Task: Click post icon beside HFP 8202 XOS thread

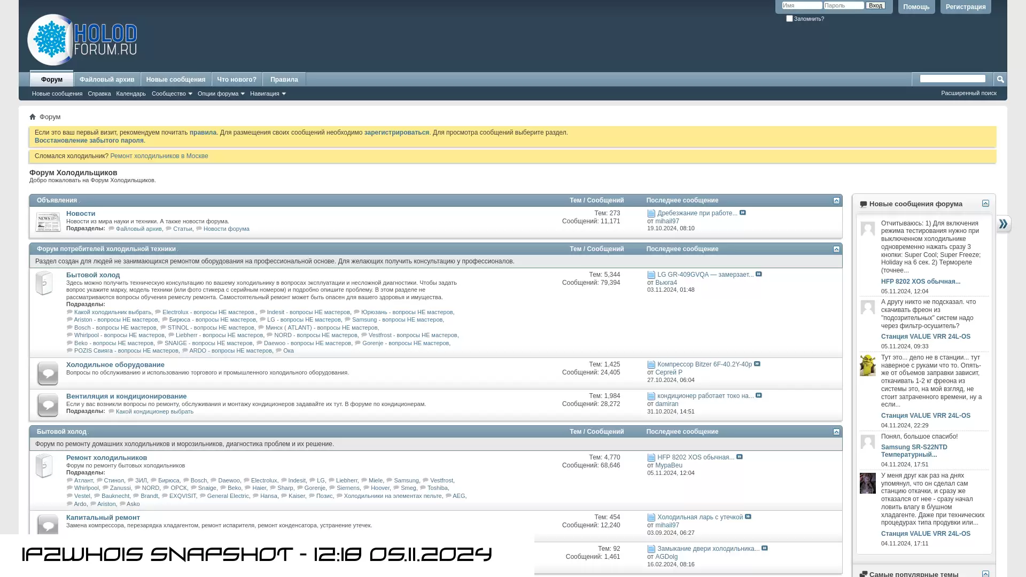Action: point(651,457)
